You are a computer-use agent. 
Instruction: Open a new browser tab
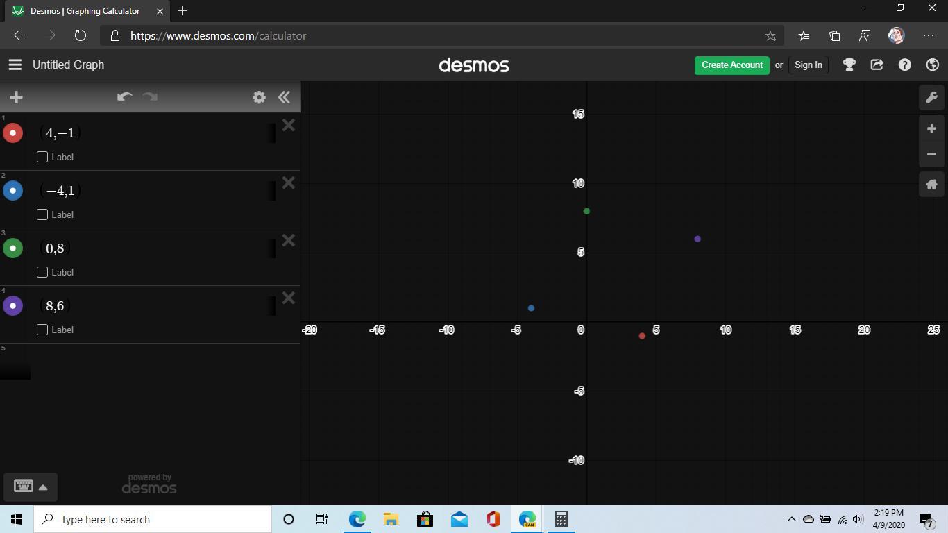[x=182, y=11]
